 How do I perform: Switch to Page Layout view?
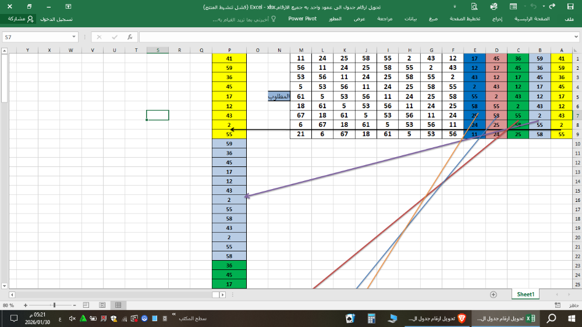point(102,305)
